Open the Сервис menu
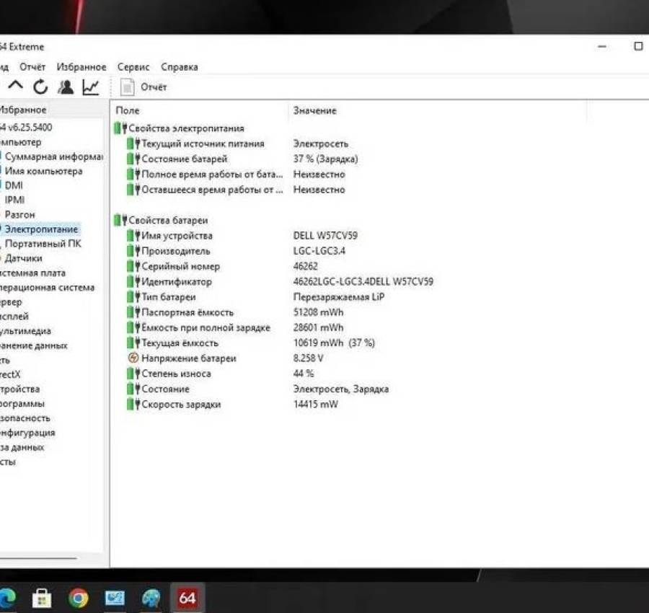 (133, 66)
